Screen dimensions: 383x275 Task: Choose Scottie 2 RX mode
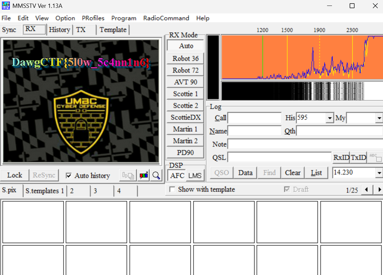pyautogui.click(x=185, y=105)
